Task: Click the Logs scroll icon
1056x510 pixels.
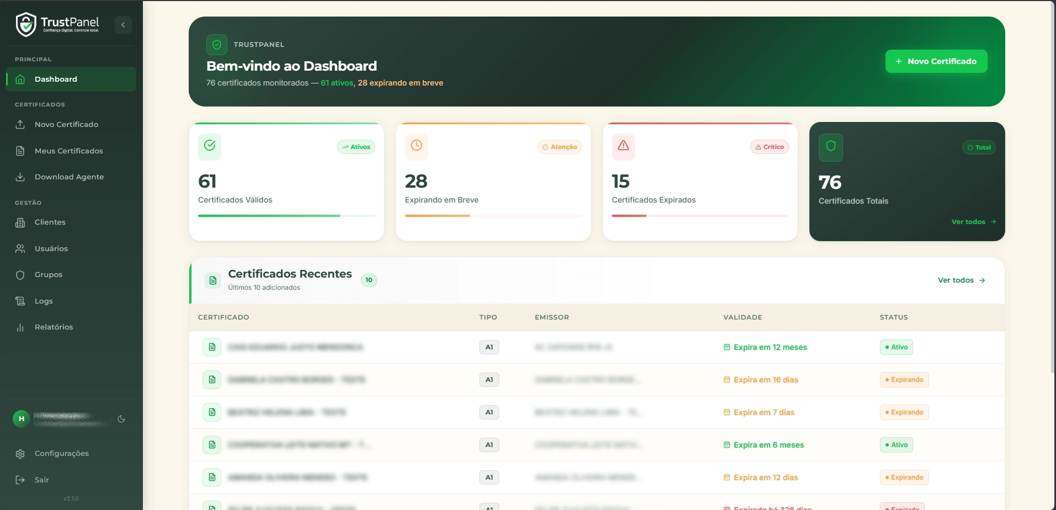Action: coord(20,301)
